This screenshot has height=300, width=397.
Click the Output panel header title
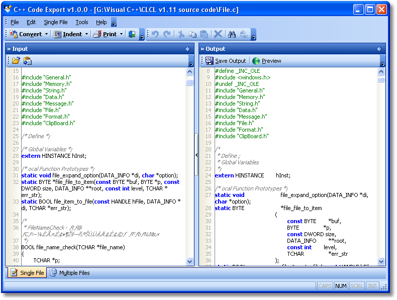pyautogui.click(x=215, y=49)
